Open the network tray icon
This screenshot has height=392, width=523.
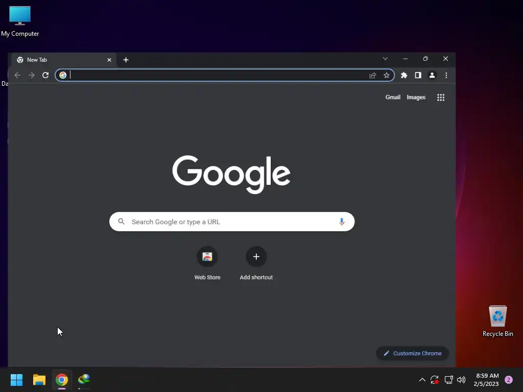tap(448, 380)
